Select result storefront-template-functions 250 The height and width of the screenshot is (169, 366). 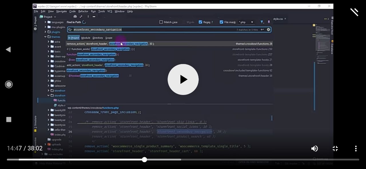pos(169,49)
